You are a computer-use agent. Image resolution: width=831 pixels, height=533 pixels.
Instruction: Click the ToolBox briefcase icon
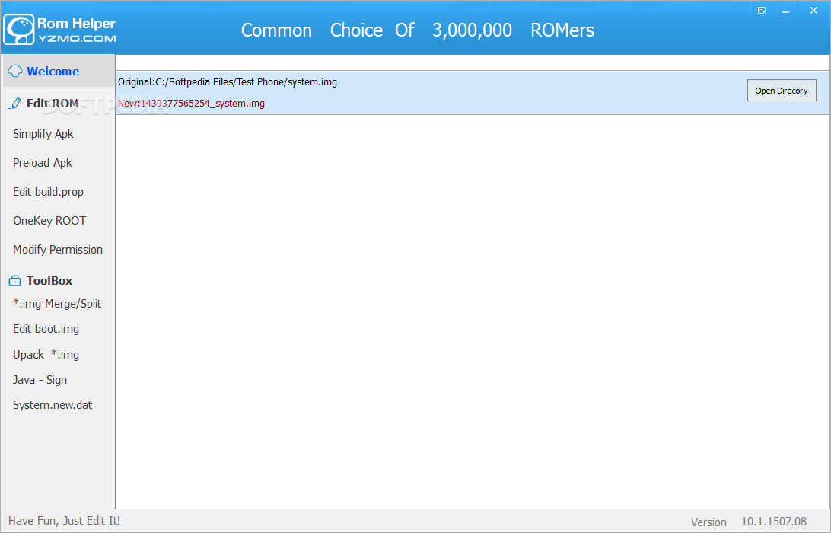[x=15, y=281]
